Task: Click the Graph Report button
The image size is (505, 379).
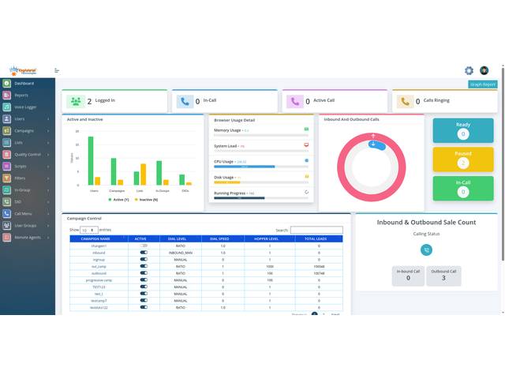Action: tap(482, 84)
